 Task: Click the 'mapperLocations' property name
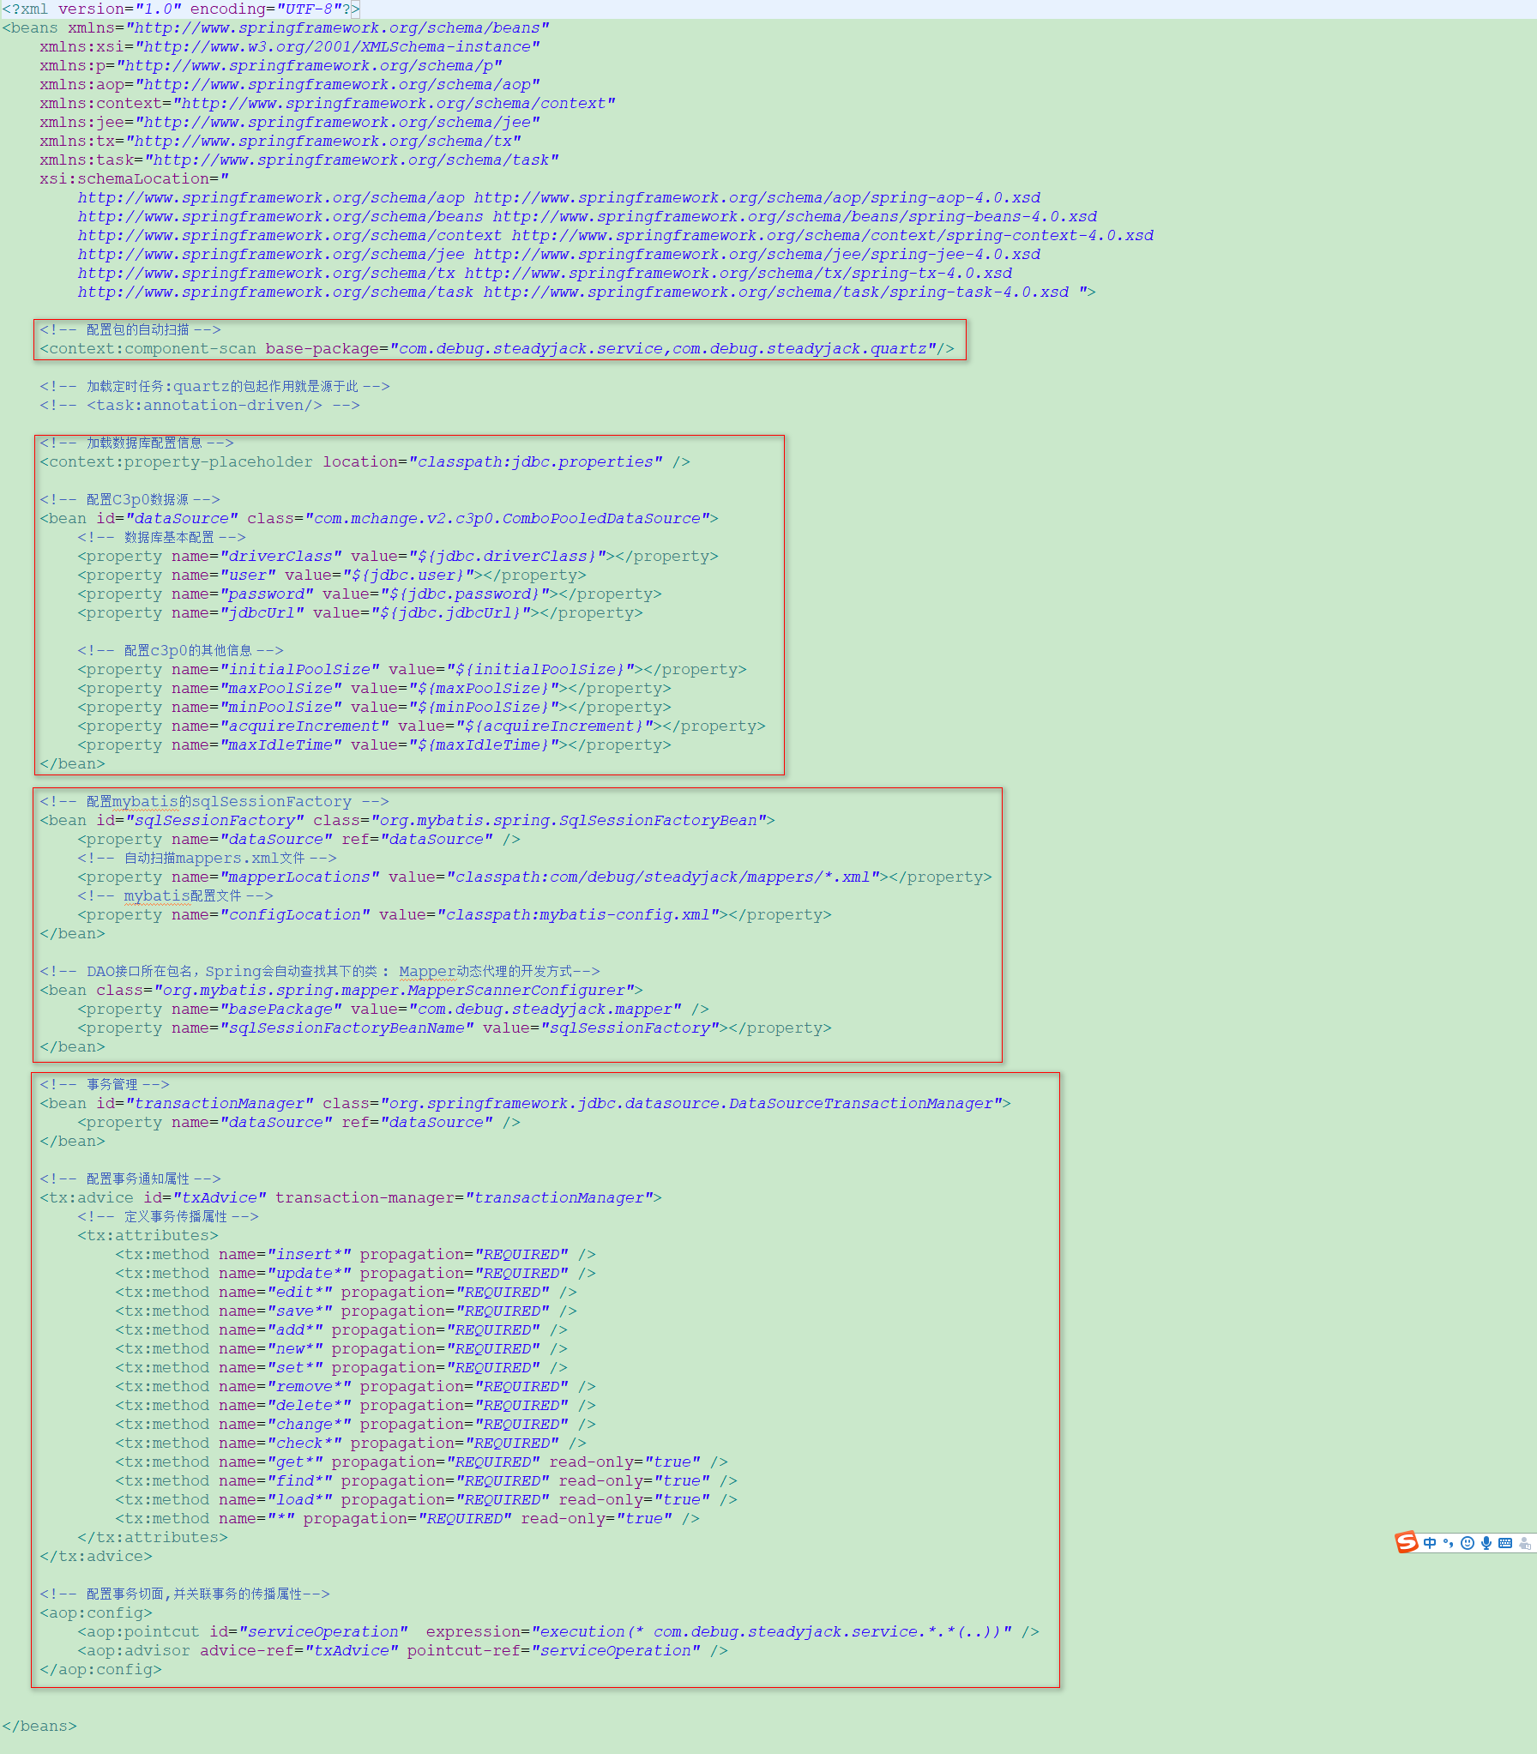(x=299, y=877)
